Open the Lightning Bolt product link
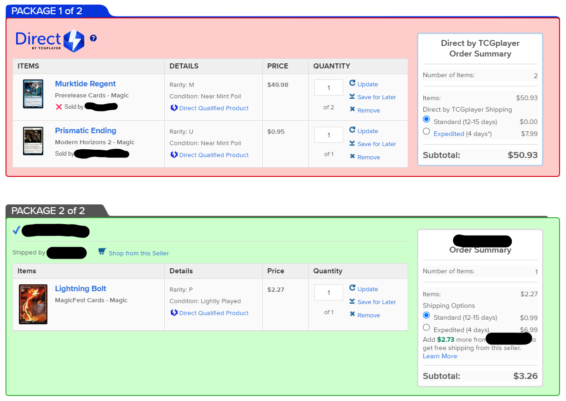The height and width of the screenshot is (401, 566). [x=81, y=288]
